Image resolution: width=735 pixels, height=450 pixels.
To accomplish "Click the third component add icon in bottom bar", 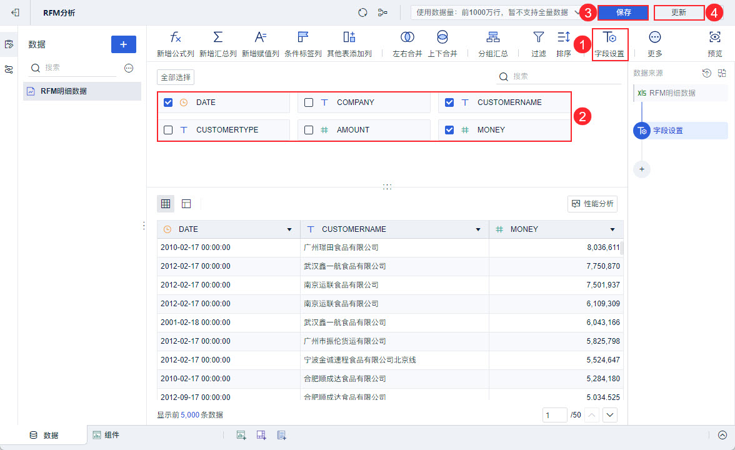I will point(281,435).
